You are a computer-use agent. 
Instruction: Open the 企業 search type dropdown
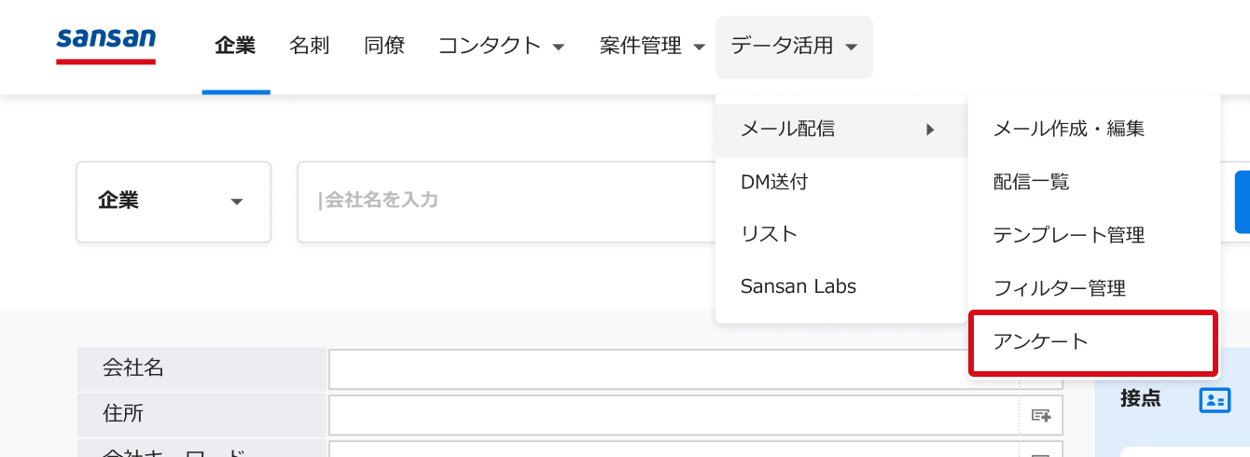point(174,201)
